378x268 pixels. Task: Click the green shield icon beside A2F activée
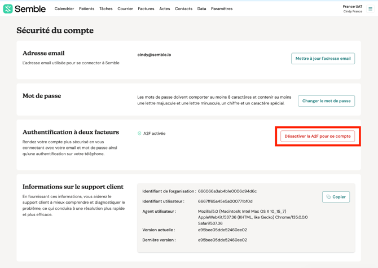[139, 133]
